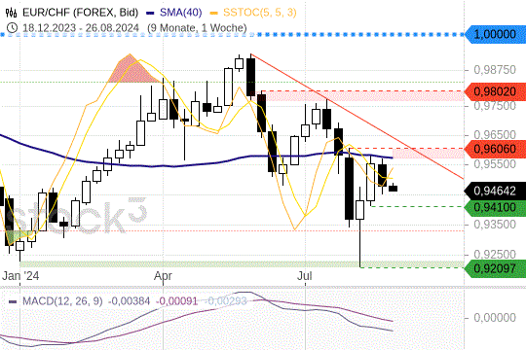Click the 18.12.2023 - 26.08.2024 date range

[x=81, y=28]
